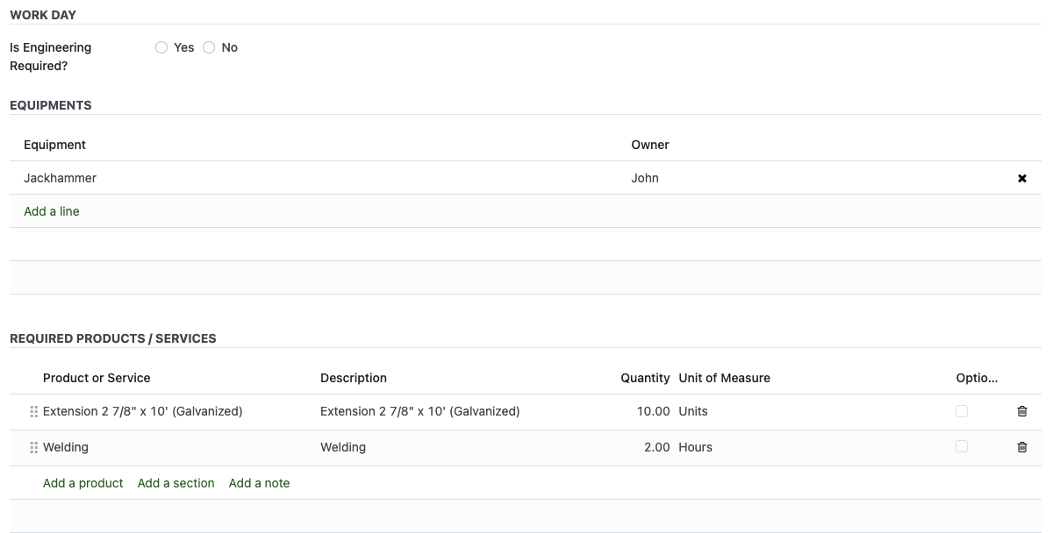Select Yes for Is Engineering Required
Image resolution: width=1053 pixels, height=533 pixels.
[161, 47]
